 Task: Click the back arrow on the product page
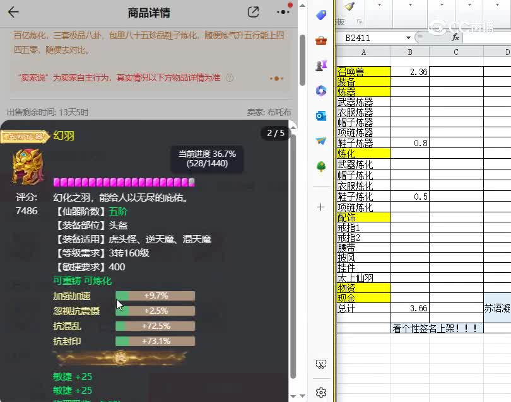[13, 12]
